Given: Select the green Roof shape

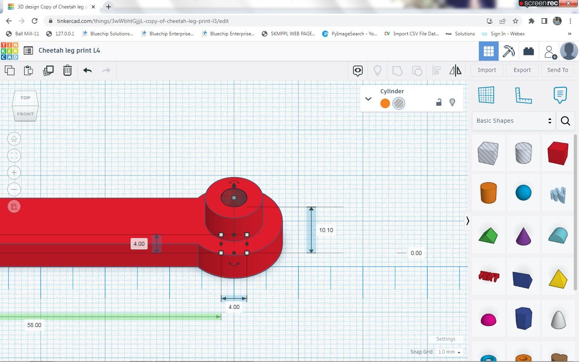Looking at the screenshot, I should [488, 236].
